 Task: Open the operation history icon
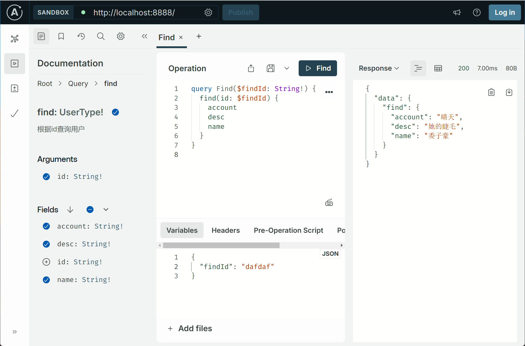pyautogui.click(x=81, y=36)
